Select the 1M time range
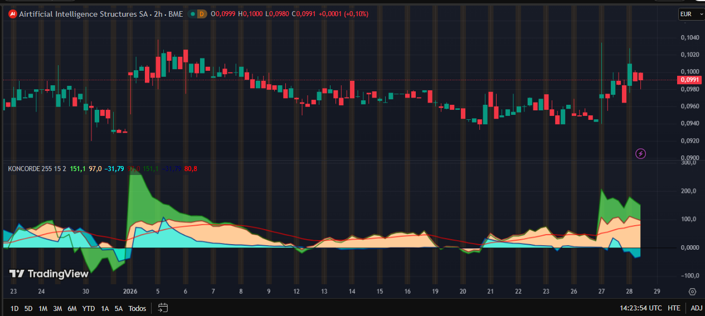This screenshot has width=705, height=316. [43, 308]
